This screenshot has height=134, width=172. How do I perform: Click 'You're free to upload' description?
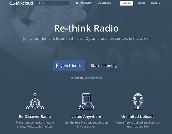point(138,124)
